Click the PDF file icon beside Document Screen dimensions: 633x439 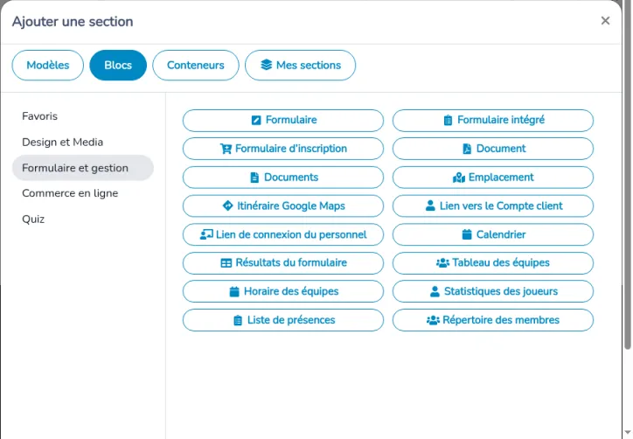(467, 149)
